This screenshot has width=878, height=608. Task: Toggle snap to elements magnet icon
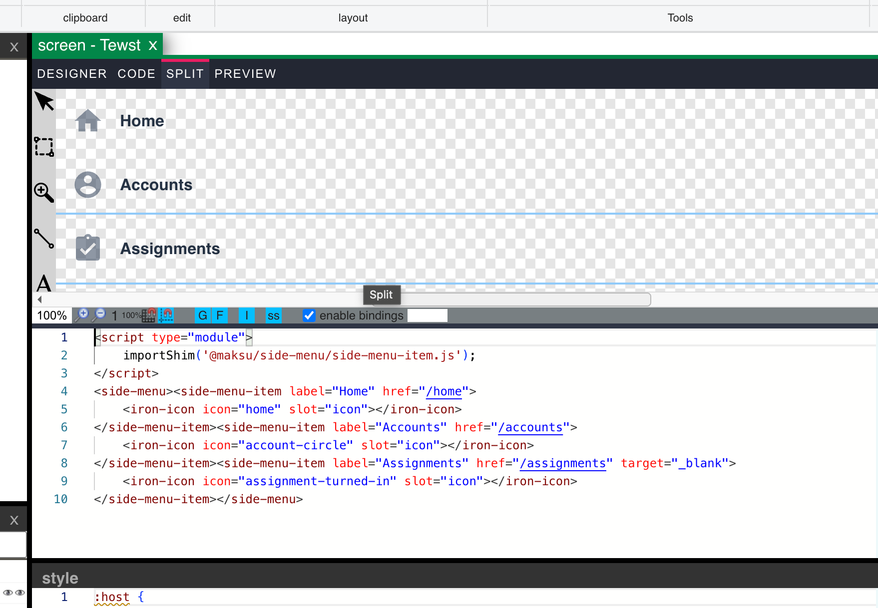coord(166,315)
